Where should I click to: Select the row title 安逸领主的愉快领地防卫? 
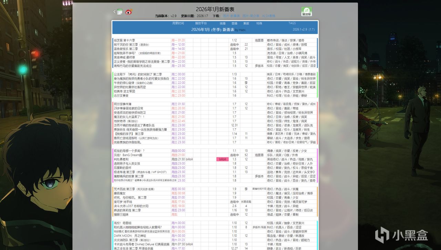130,112
